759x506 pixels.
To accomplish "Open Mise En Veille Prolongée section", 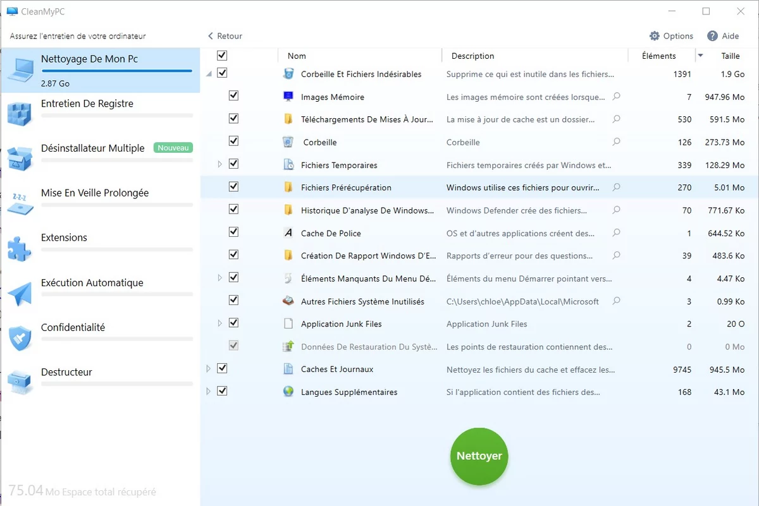I will (101, 203).
